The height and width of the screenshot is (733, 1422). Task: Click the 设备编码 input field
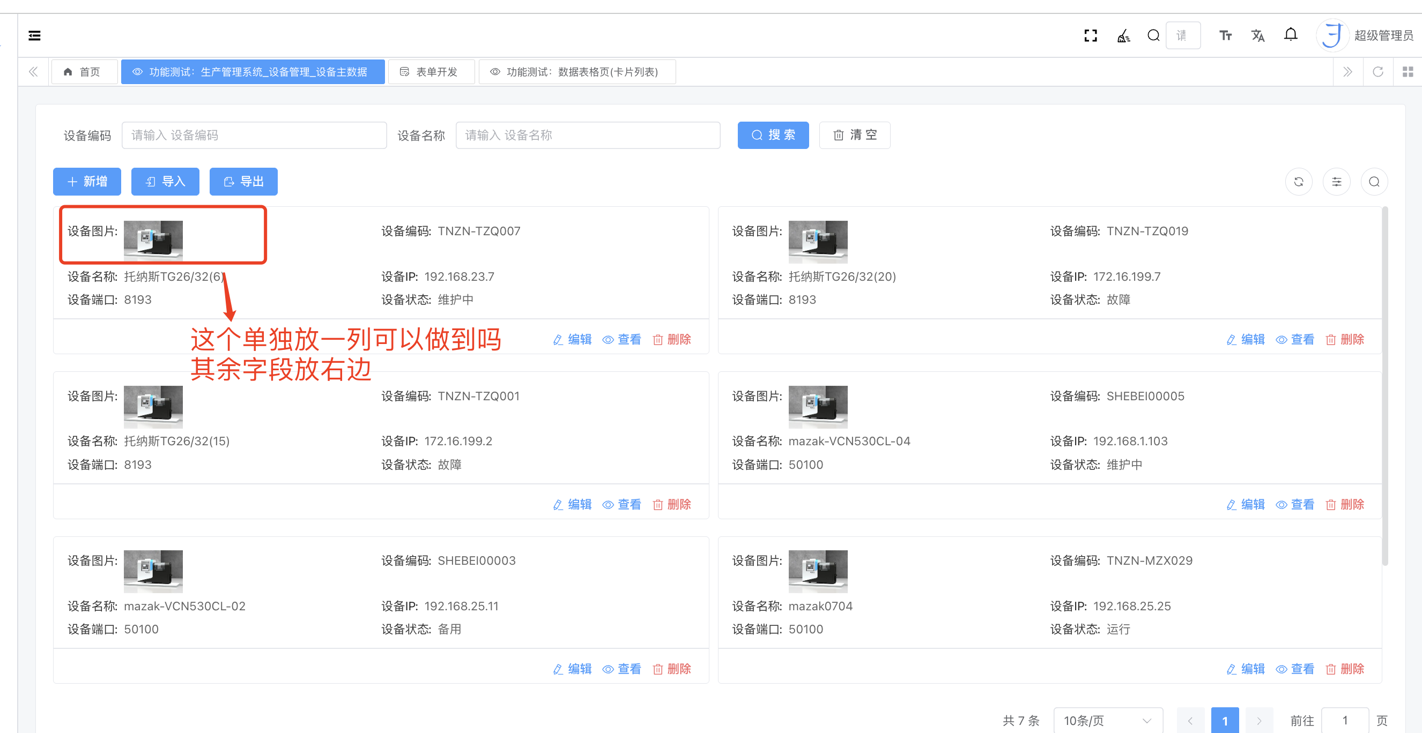[254, 135]
